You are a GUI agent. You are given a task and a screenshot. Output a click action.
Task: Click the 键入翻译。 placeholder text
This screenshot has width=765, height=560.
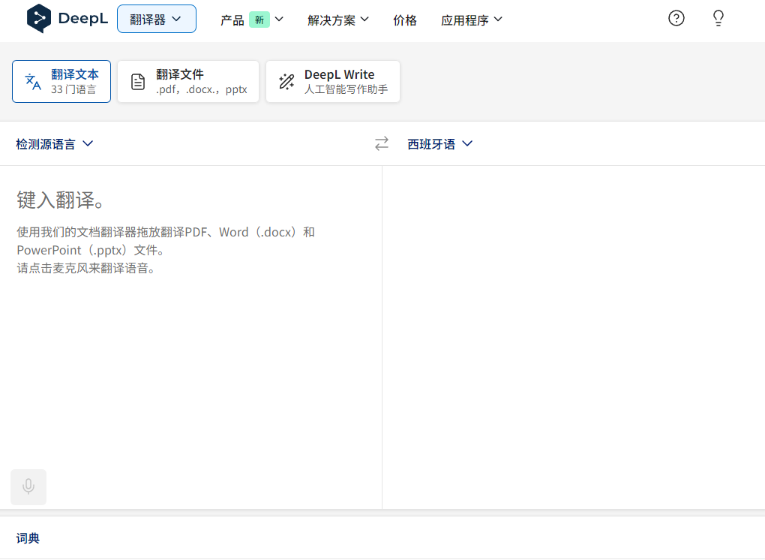61,200
